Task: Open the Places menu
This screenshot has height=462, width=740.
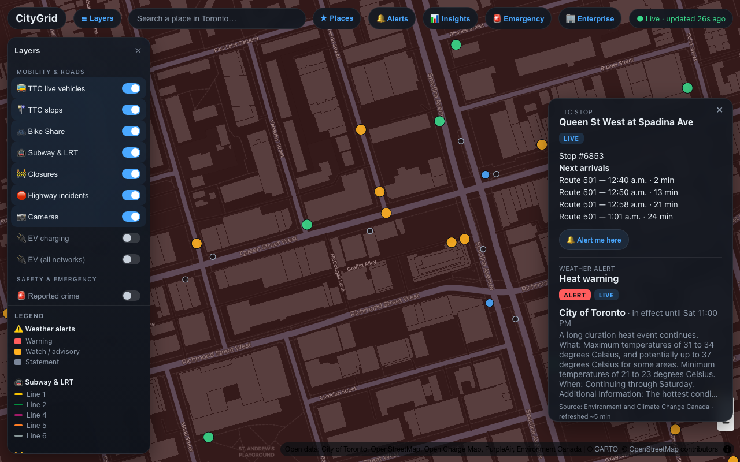Action: [x=336, y=18]
